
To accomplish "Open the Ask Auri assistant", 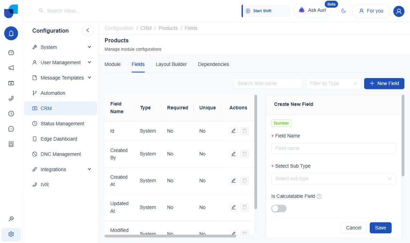I will [312, 10].
